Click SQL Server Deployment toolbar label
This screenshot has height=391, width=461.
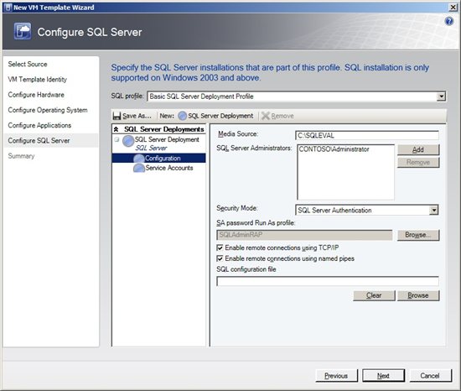220,116
